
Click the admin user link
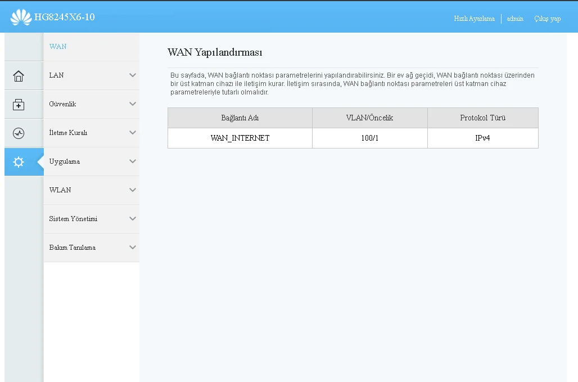[x=515, y=19]
